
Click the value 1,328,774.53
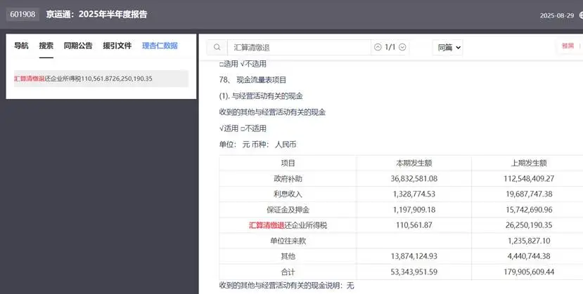(x=414, y=194)
